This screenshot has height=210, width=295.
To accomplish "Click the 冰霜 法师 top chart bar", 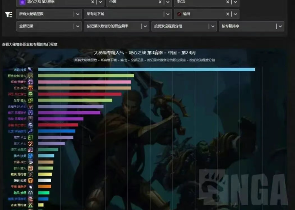I will click(146, 69).
